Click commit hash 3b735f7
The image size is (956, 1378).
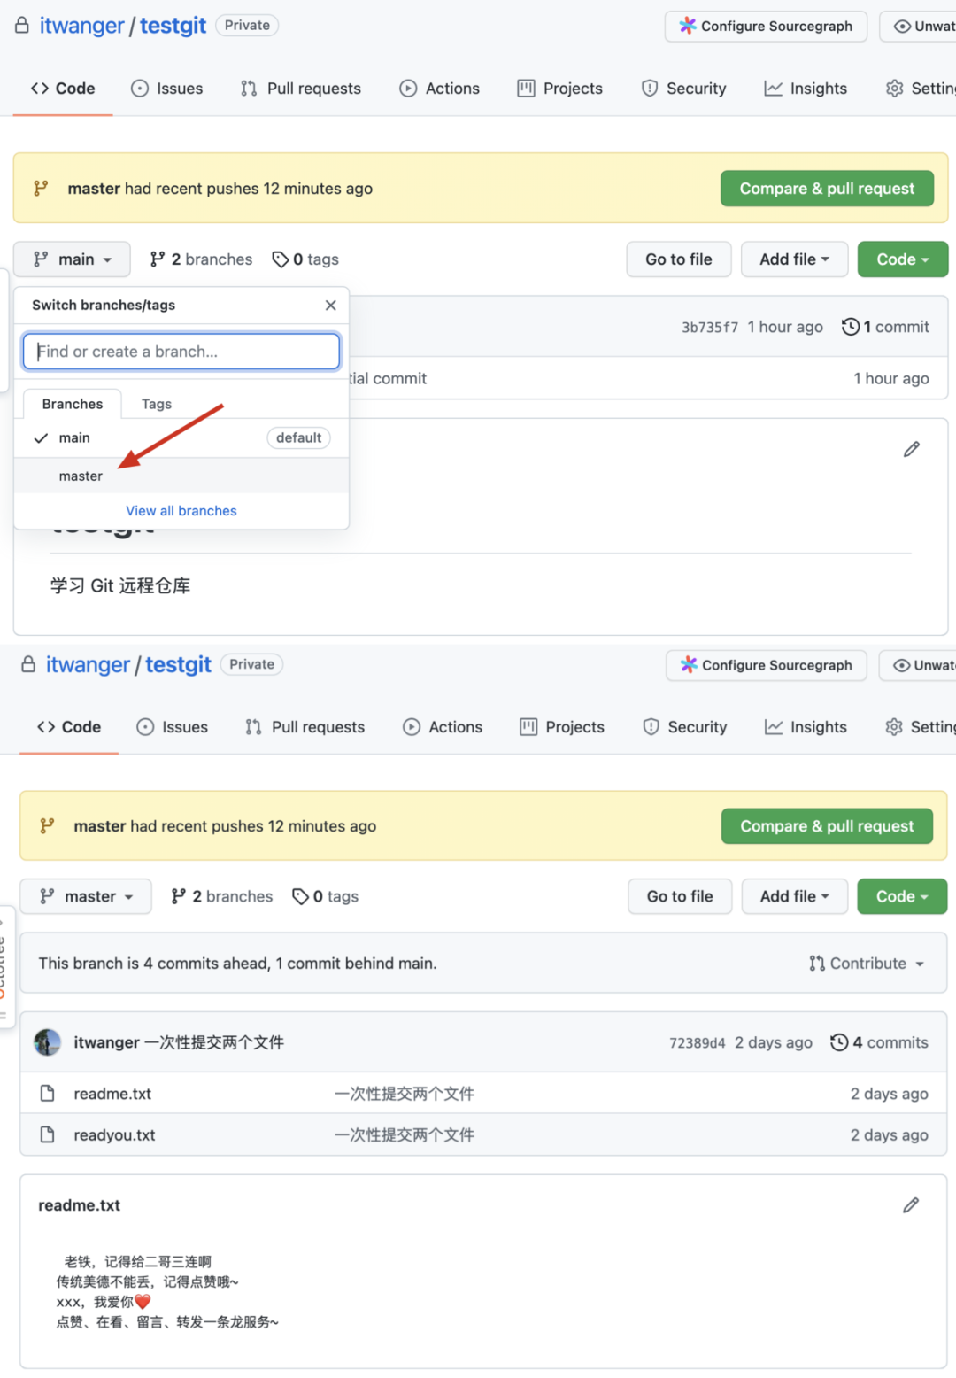(x=710, y=327)
